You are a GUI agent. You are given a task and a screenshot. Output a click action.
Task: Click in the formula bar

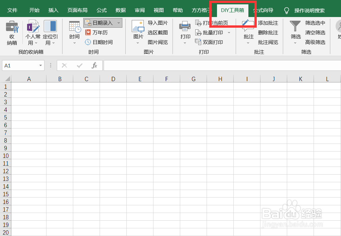click(x=222, y=65)
